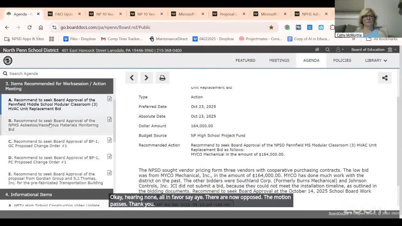This screenshot has height=226, width=402.
Task: Open the BoardDocs home icon
Action: coord(317,50)
